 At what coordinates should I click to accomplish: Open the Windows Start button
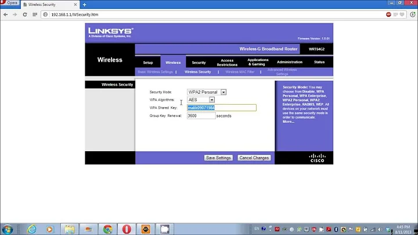[x=7, y=229]
